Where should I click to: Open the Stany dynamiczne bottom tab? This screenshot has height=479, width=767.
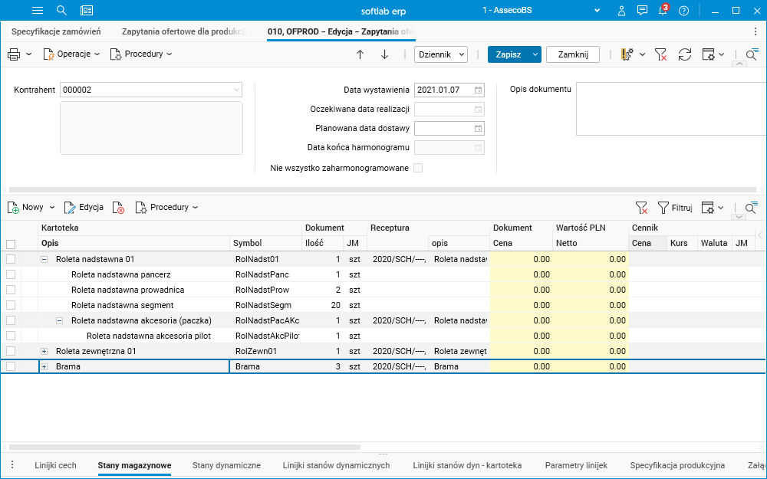click(x=226, y=465)
